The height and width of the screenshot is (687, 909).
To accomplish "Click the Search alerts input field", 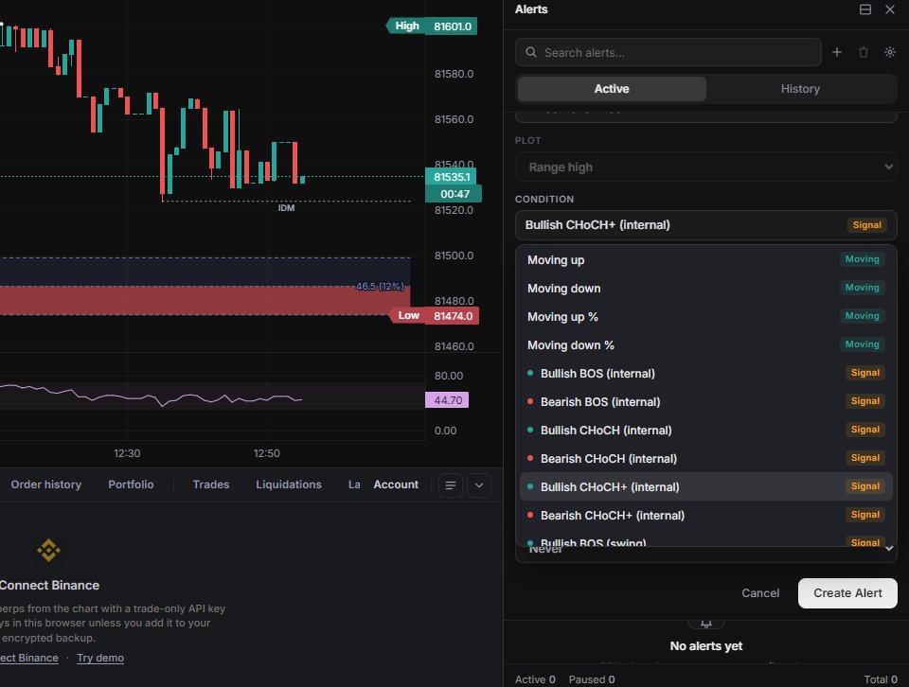I will coord(668,53).
